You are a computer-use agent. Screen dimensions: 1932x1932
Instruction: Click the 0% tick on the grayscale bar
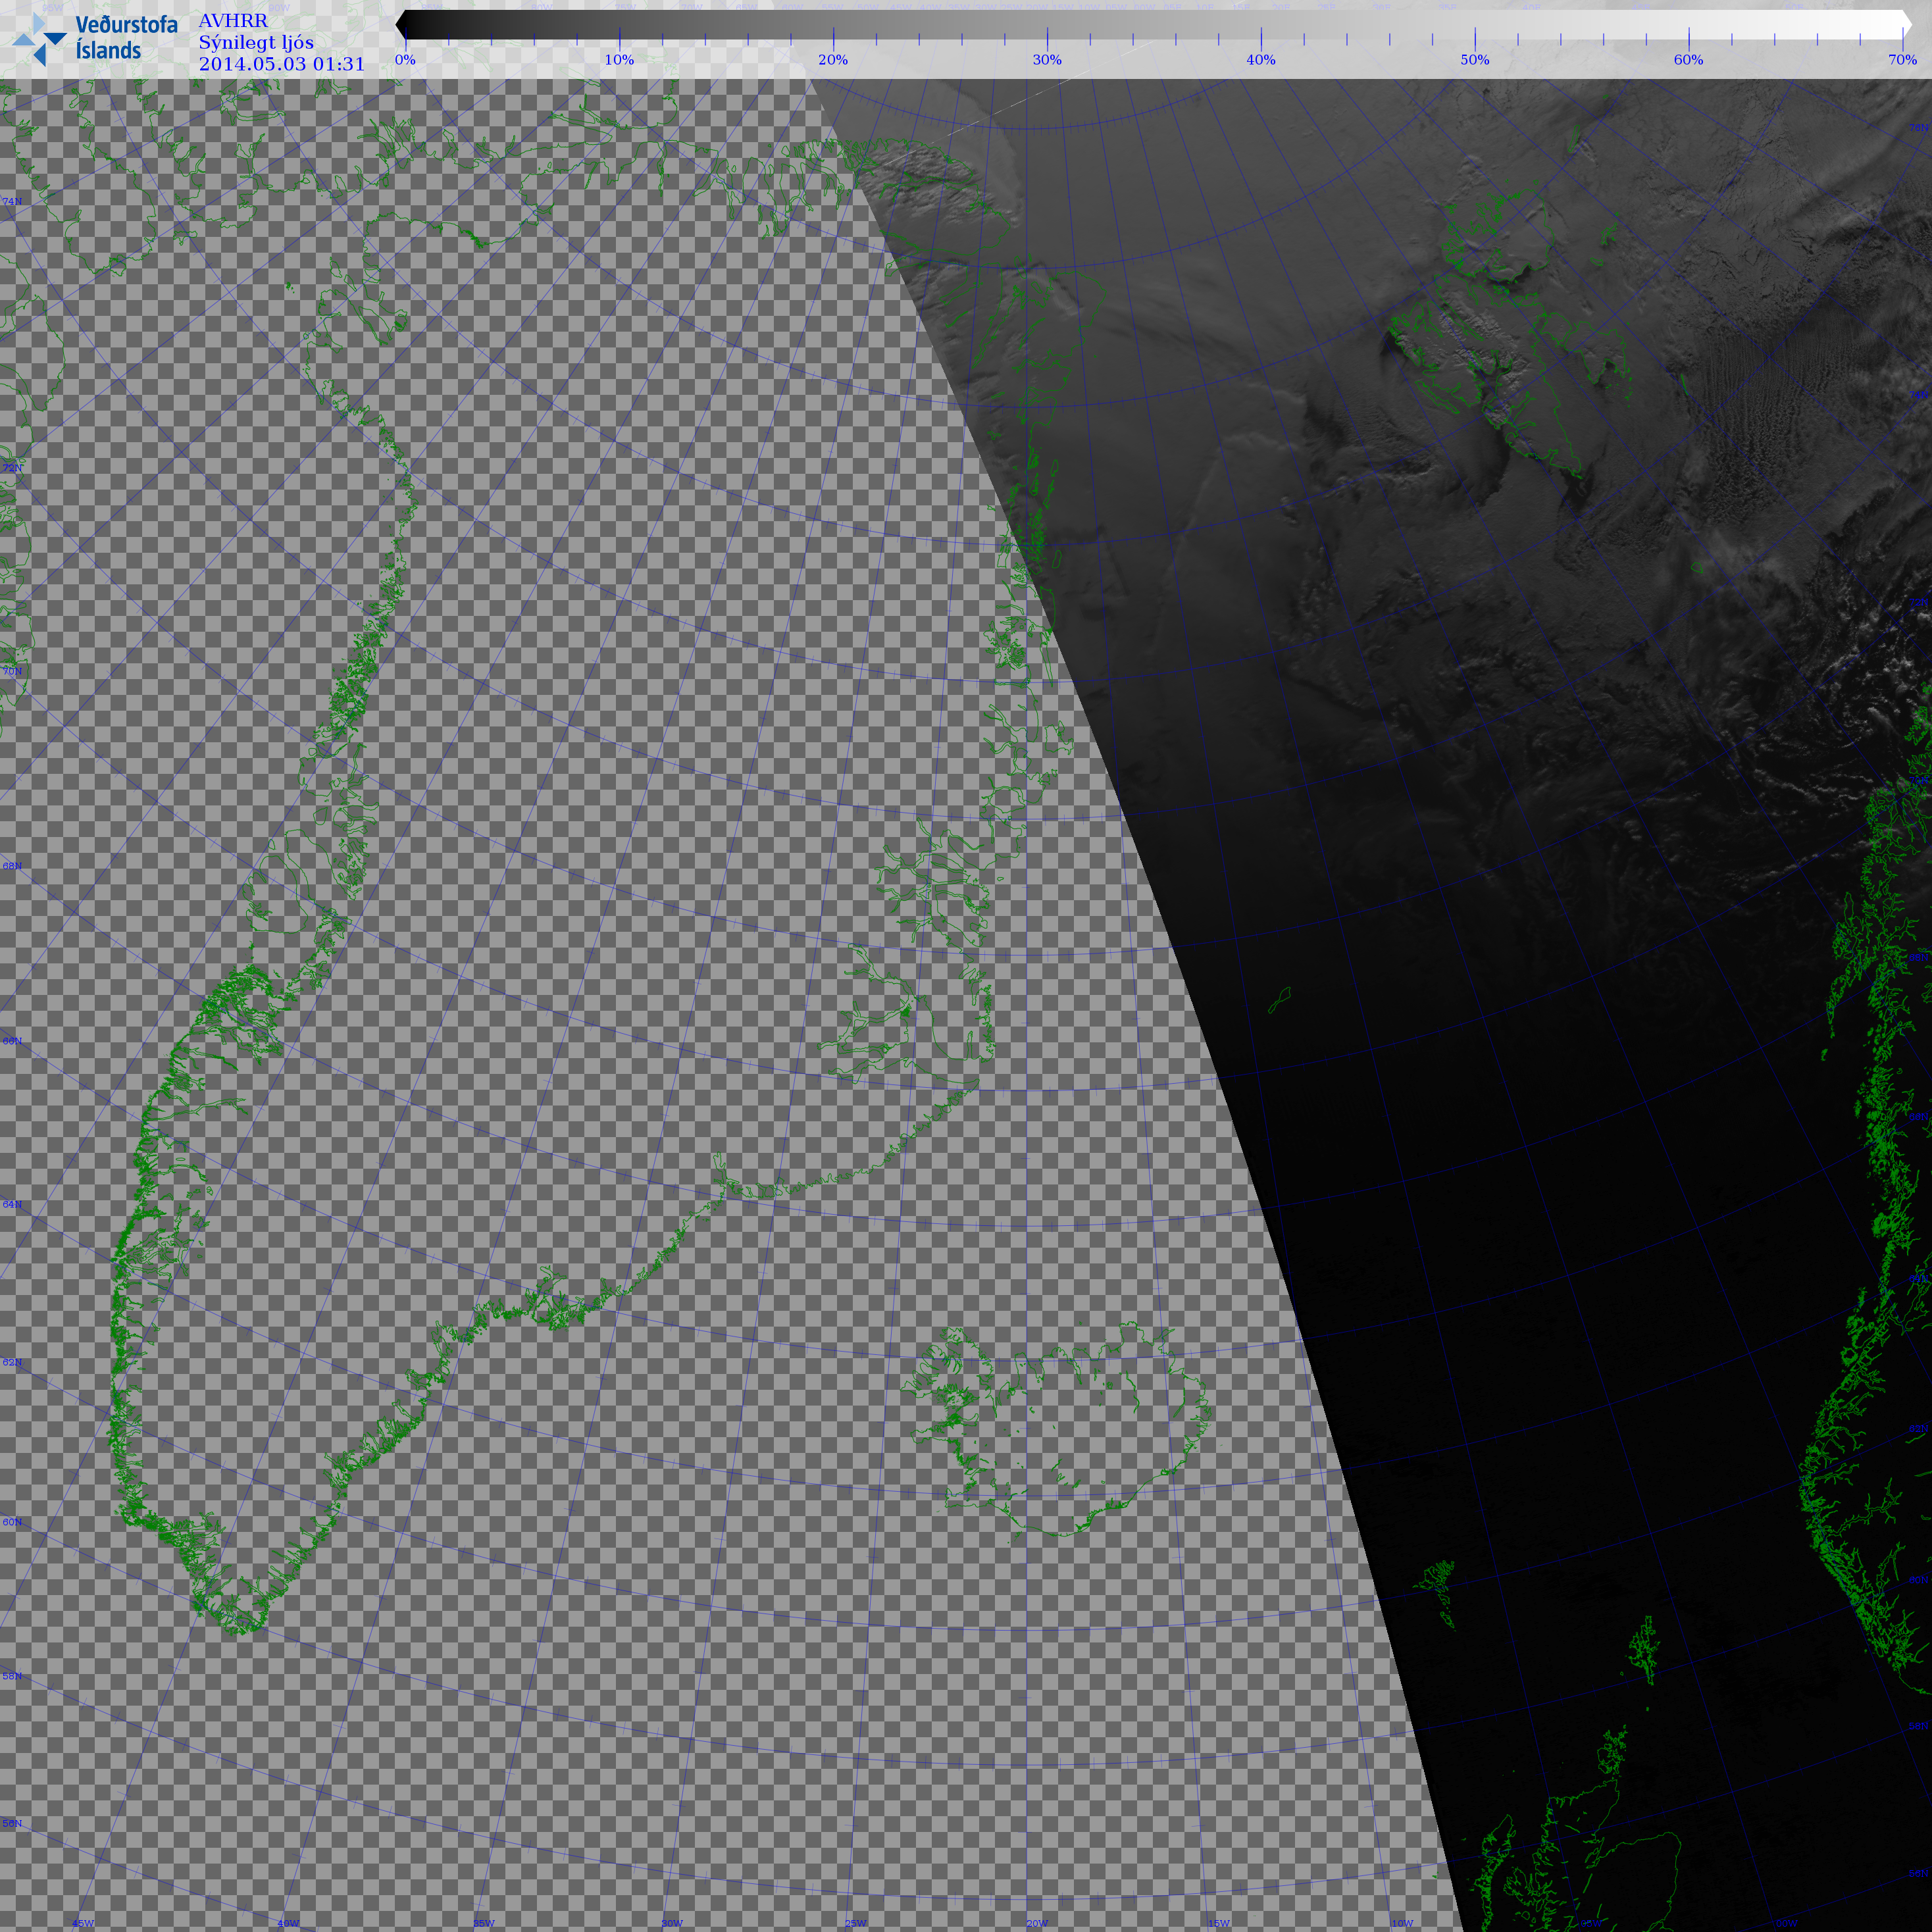[x=405, y=38]
